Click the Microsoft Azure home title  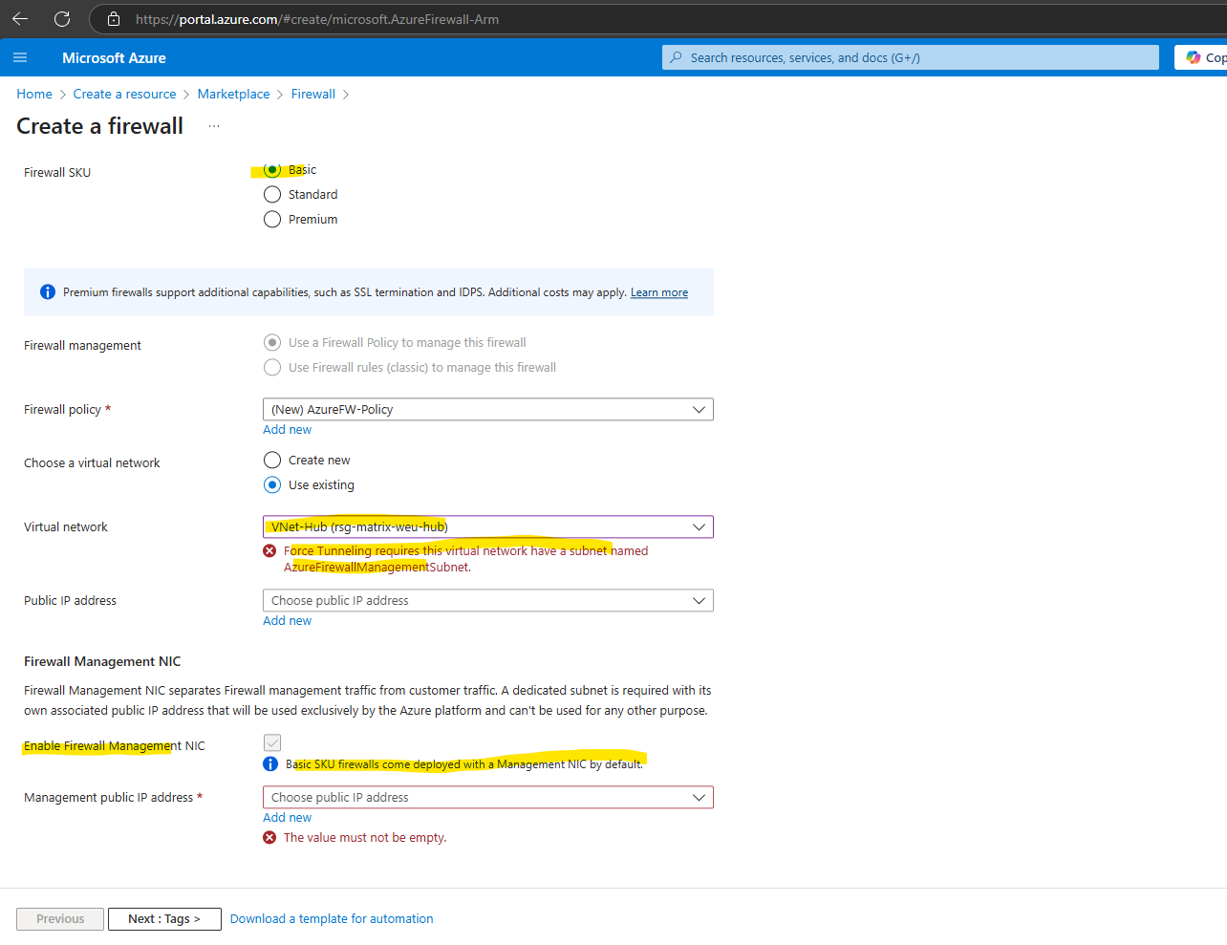click(x=114, y=57)
